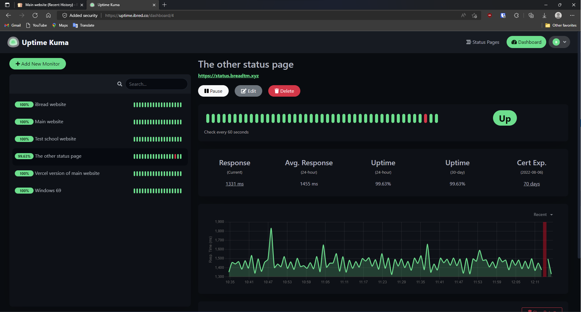Screen dimensions: 581x312
Task: Click the red Delete button
Action: pyautogui.click(x=284, y=91)
